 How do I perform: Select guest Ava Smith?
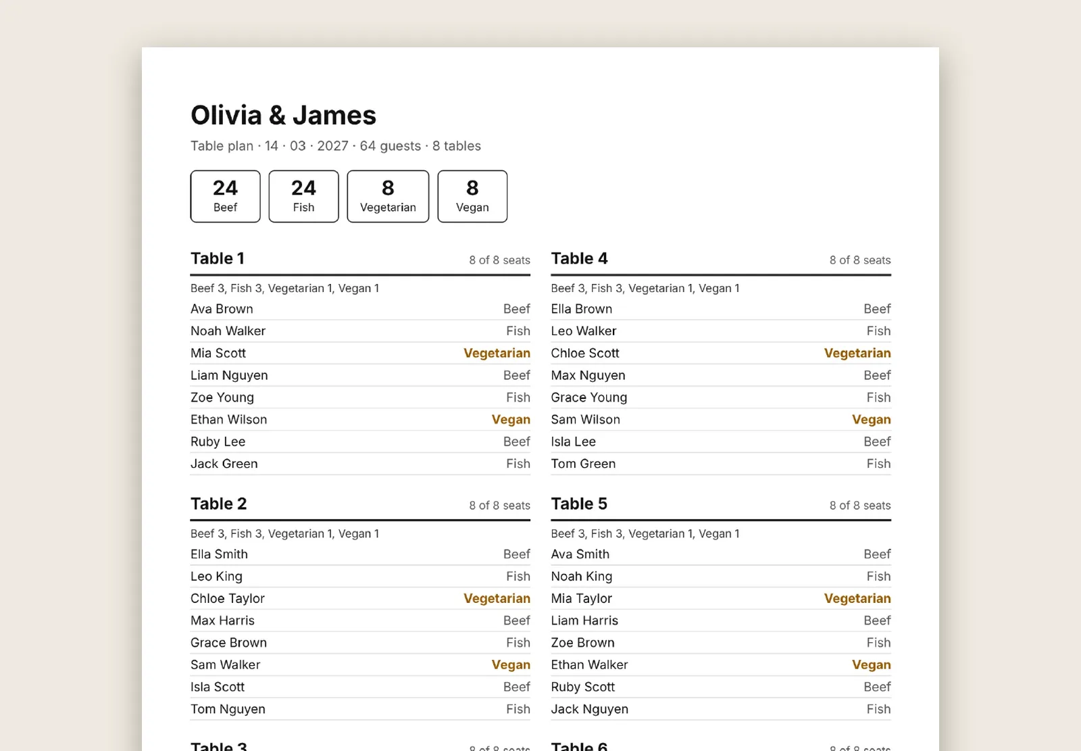[580, 554]
